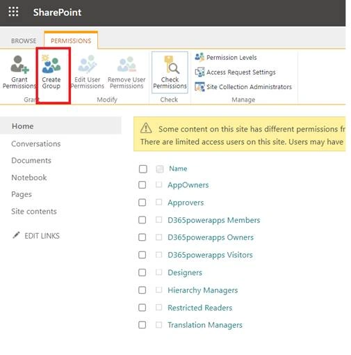This screenshot has height=355, width=351.
Task: Open Site contents from the left navigation
Action: click(34, 212)
